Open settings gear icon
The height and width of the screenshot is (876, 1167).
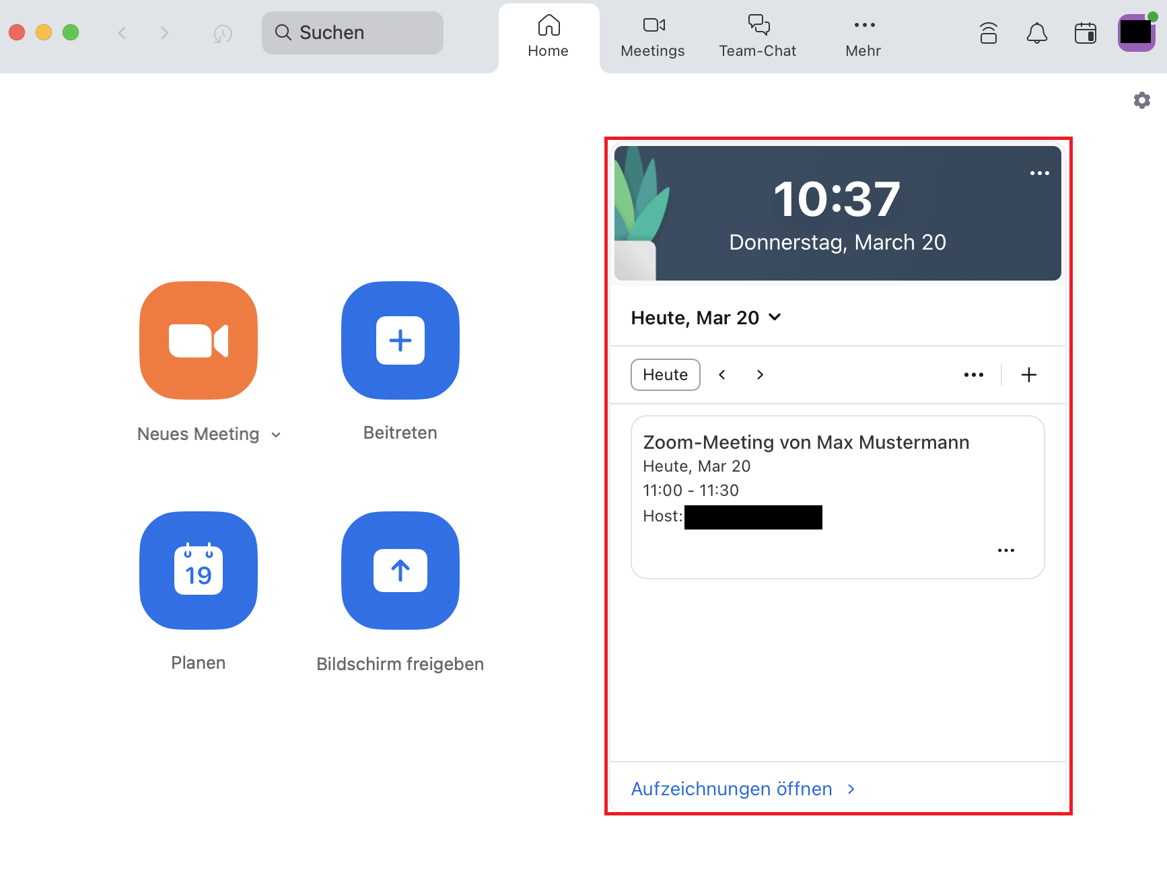point(1141,101)
